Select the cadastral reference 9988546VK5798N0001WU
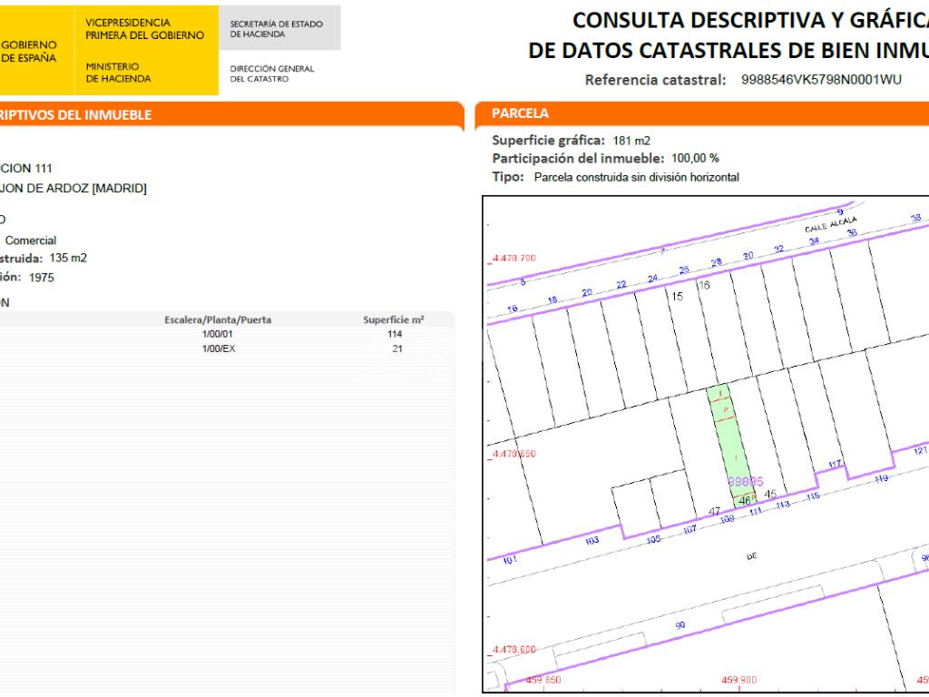The image size is (929, 697). tap(821, 79)
